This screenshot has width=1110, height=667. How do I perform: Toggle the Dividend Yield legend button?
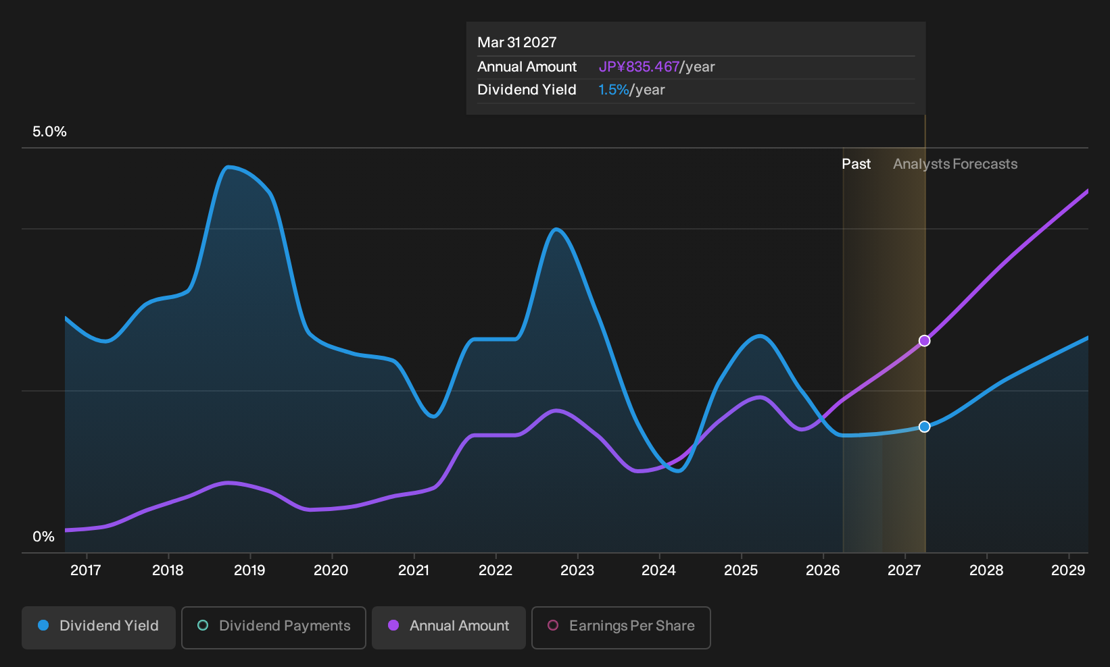pyautogui.click(x=99, y=627)
